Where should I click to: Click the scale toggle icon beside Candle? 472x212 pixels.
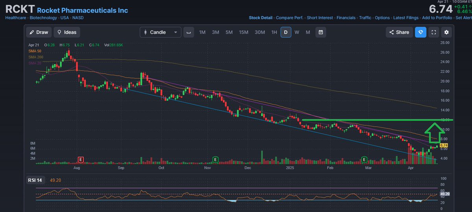(x=189, y=32)
